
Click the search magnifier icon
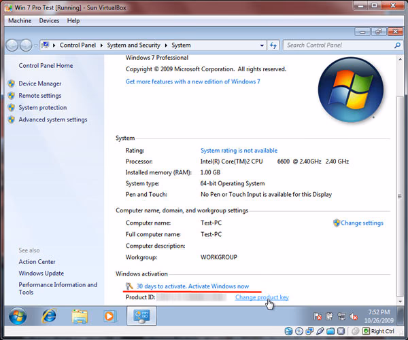click(397, 45)
